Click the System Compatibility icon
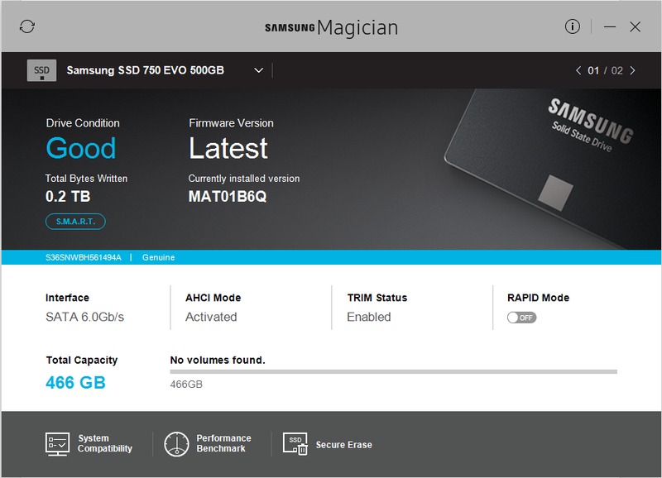This screenshot has width=662, height=478. point(56,444)
